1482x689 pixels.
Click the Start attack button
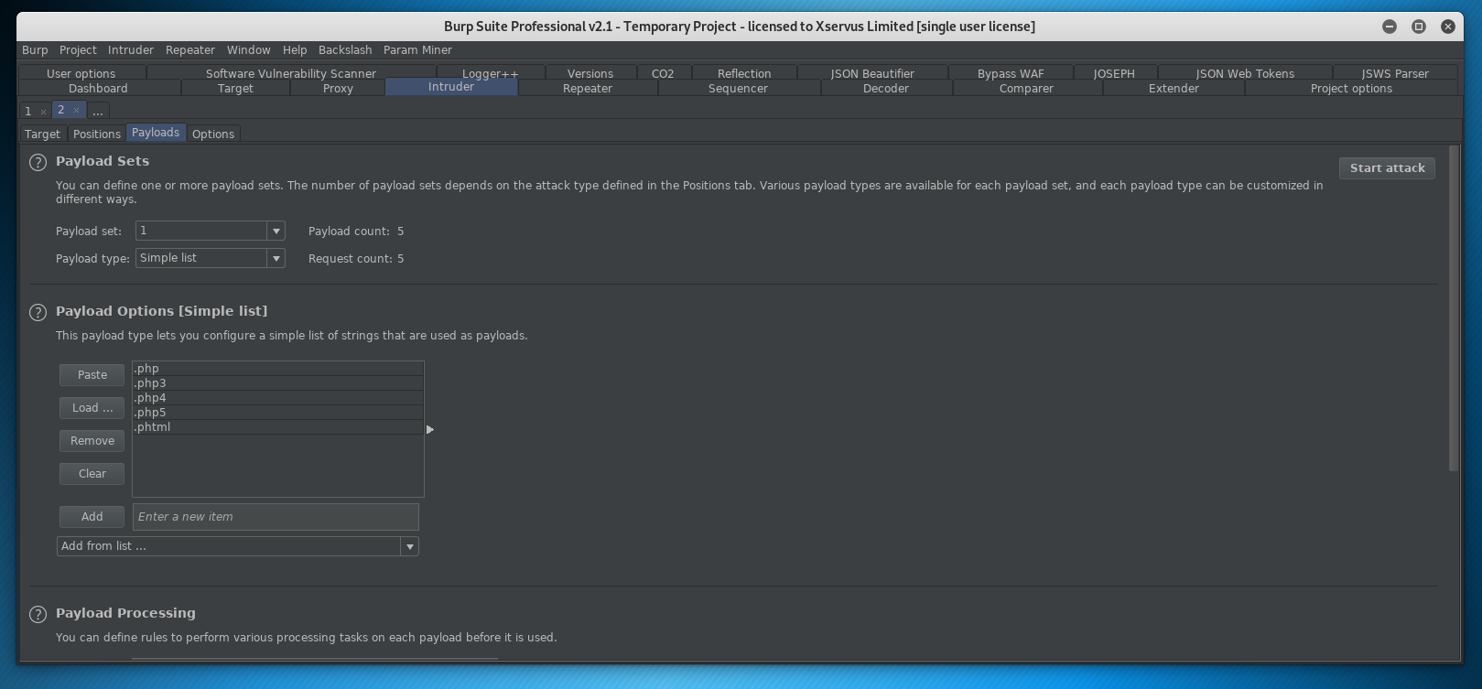pos(1387,168)
